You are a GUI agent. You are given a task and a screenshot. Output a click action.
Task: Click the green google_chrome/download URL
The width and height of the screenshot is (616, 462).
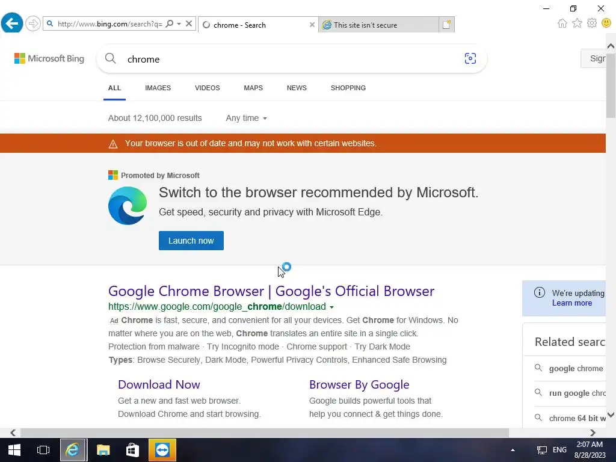coord(217,306)
